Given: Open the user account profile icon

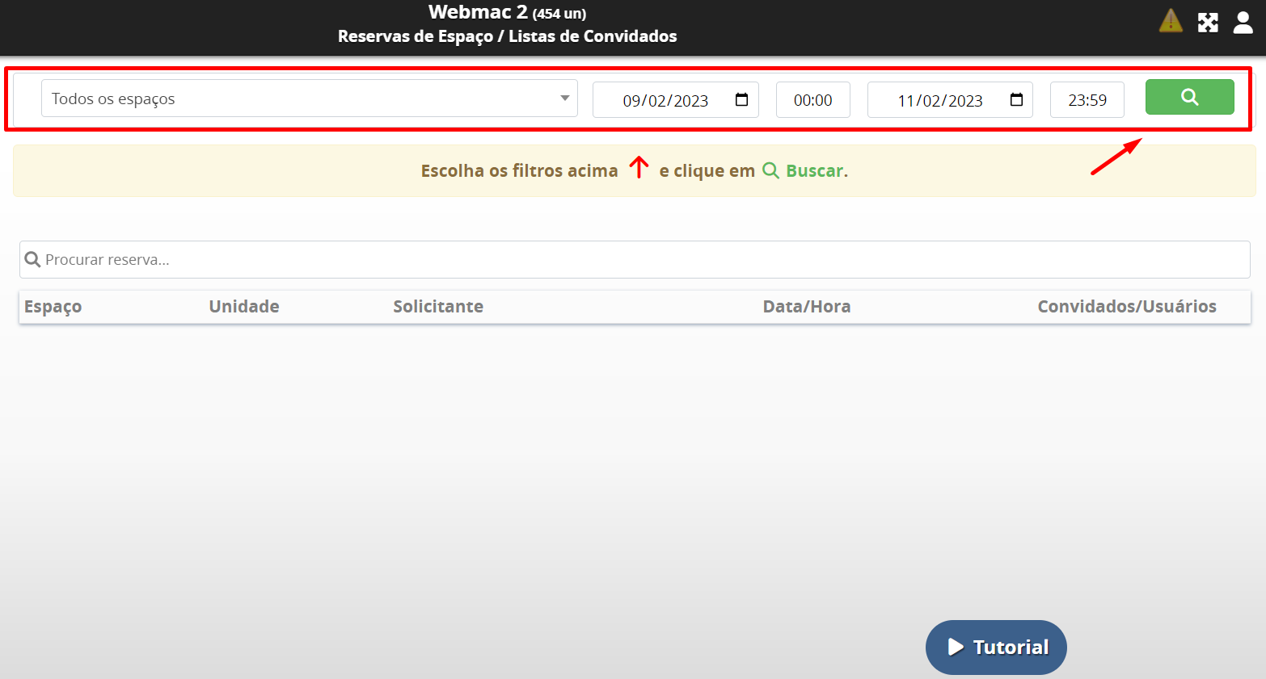Looking at the screenshot, I should (1243, 23).
